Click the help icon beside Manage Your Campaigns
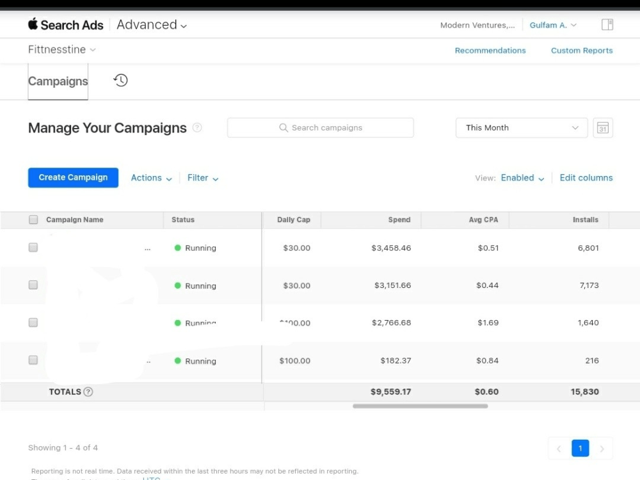Viewport: 640px width, 480px height. tap(197, 128)
